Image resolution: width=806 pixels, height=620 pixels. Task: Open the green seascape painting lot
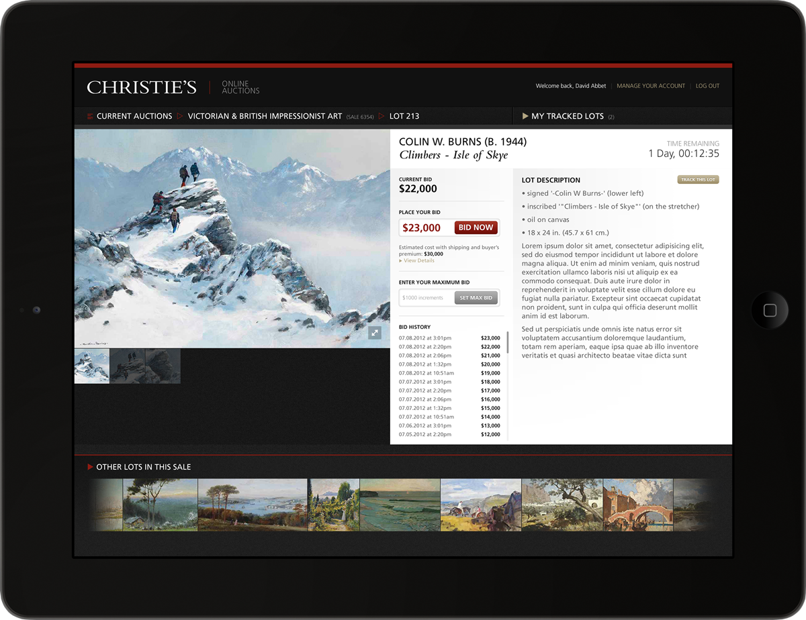click(x=400, y=505)
